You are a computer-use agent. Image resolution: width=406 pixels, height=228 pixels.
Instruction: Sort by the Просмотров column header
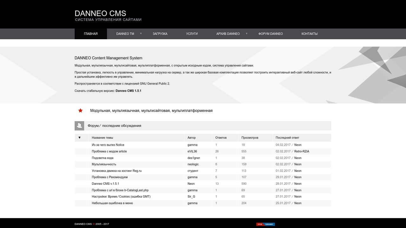[250, 137]
